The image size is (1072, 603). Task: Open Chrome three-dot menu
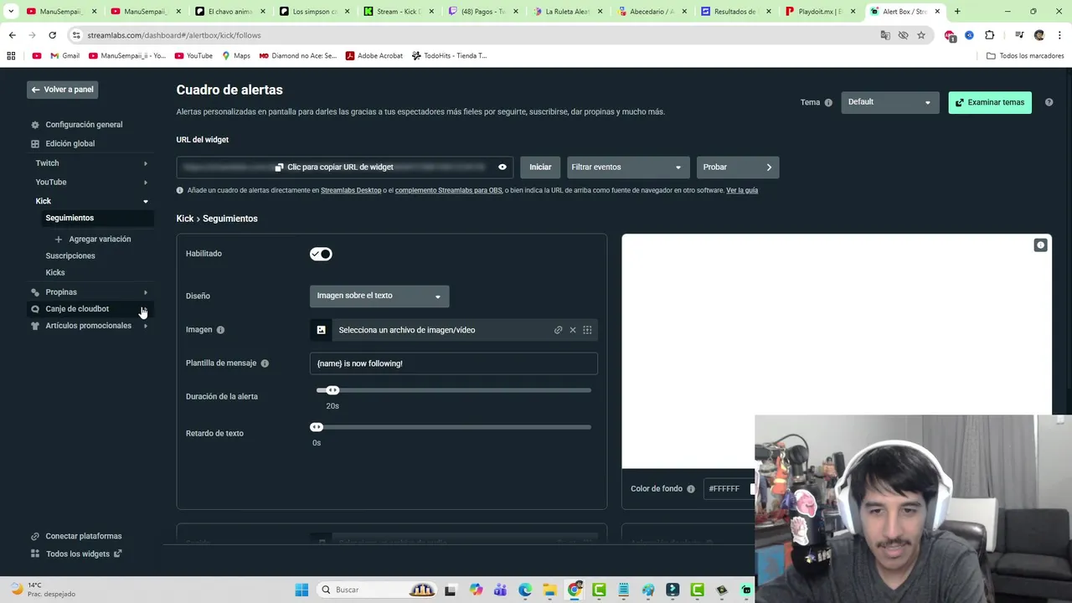[x=1059, y=35]
